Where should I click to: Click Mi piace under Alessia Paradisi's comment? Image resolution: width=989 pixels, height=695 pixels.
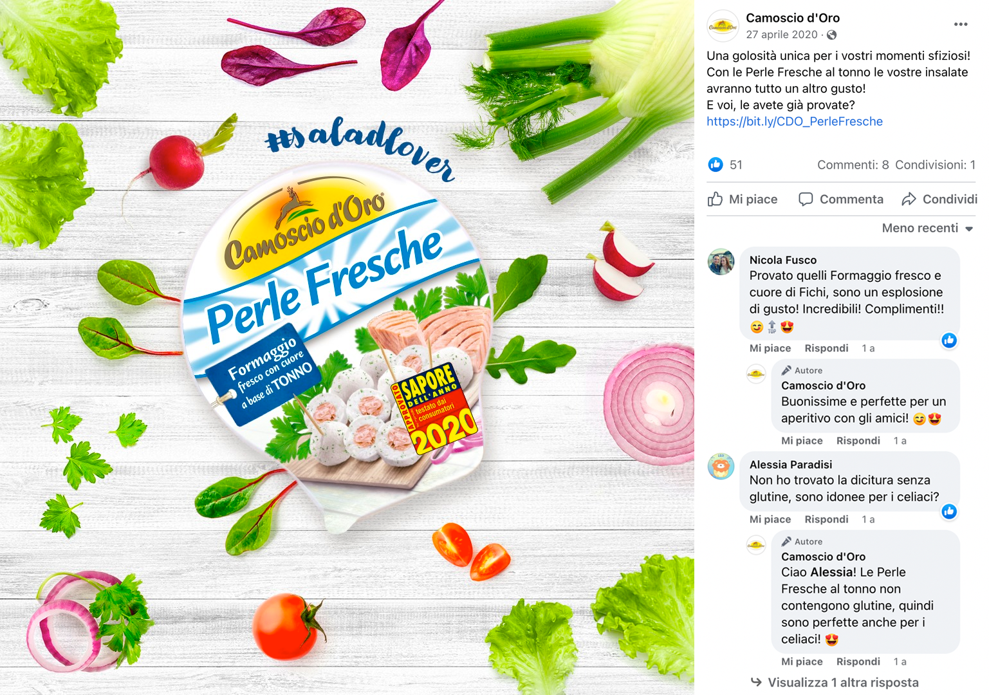click(x=770, y=519)
